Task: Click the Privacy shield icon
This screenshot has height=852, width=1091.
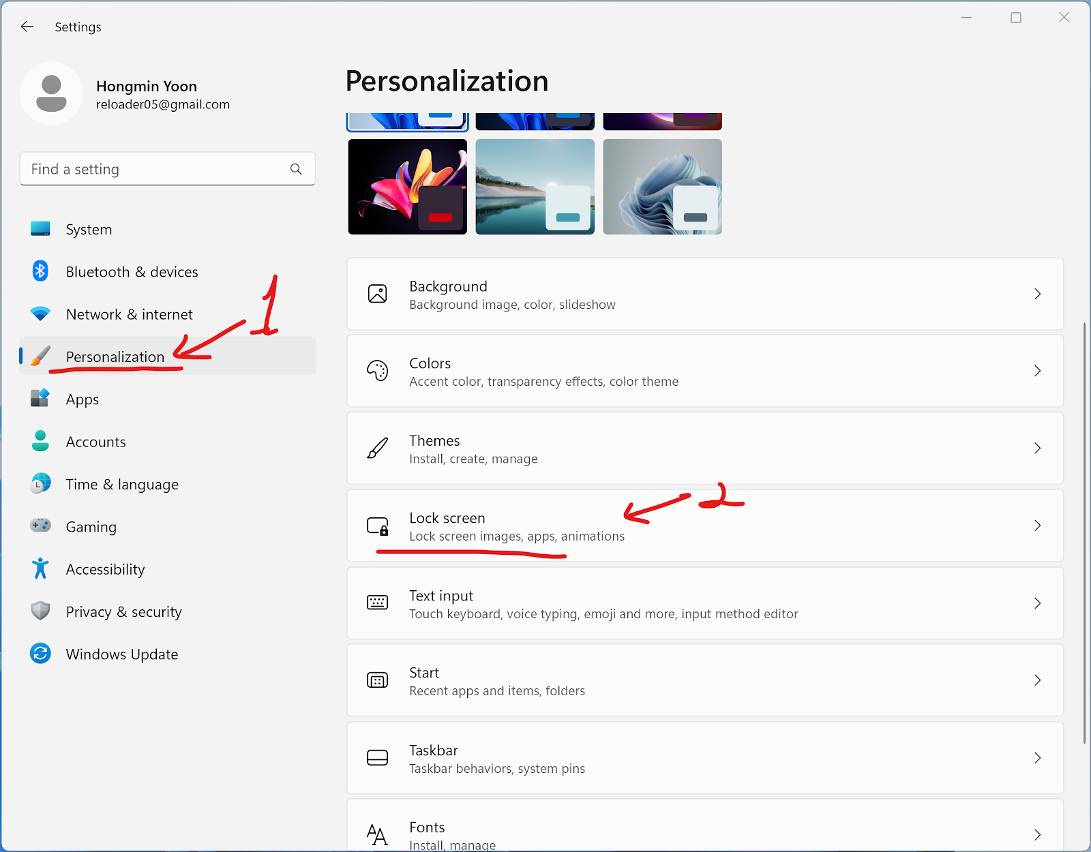Action: 40,611
